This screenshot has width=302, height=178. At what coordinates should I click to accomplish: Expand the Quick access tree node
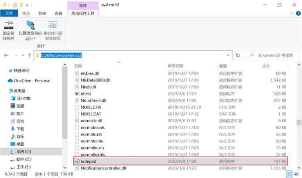tap(4, 70)
